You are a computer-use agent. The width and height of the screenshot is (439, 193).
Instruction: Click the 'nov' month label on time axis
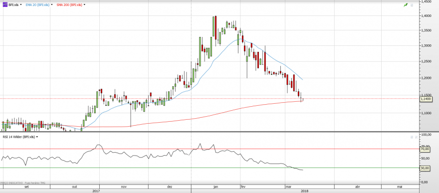tap(124, 187)
